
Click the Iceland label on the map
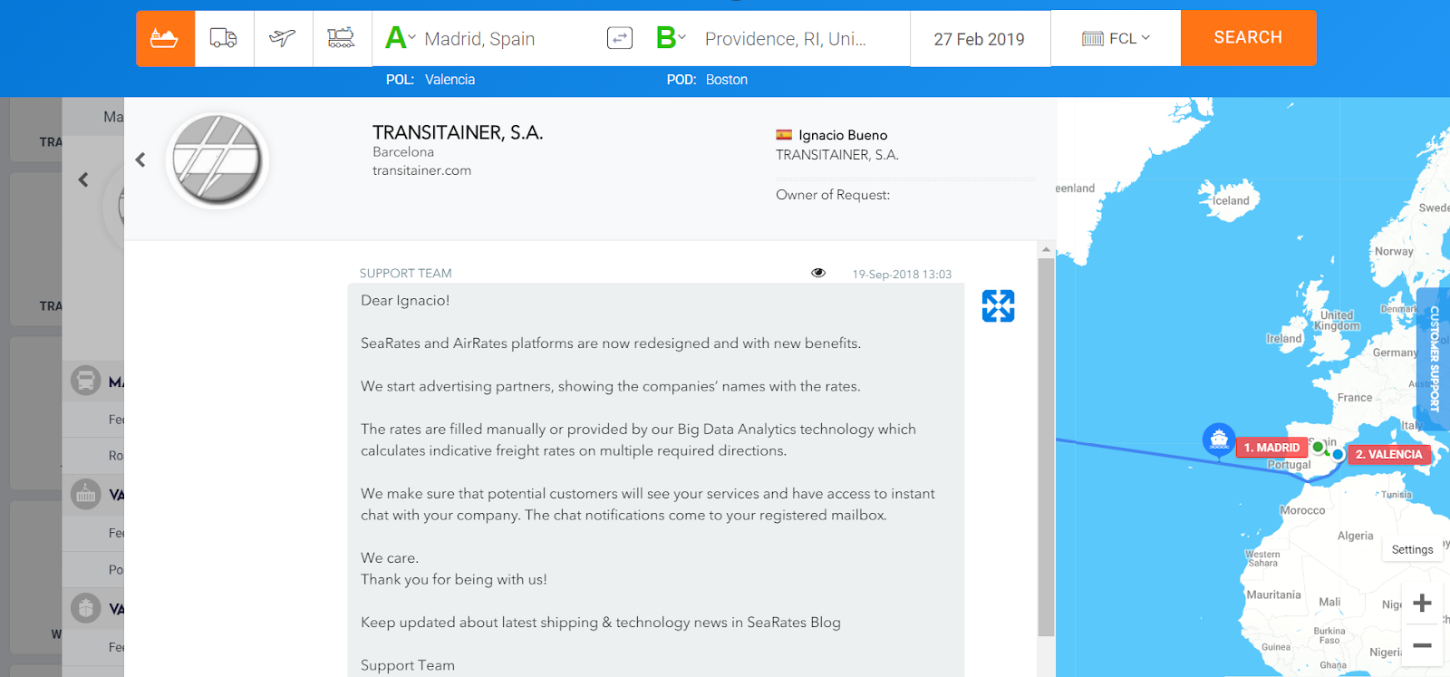coord(1232,201)
